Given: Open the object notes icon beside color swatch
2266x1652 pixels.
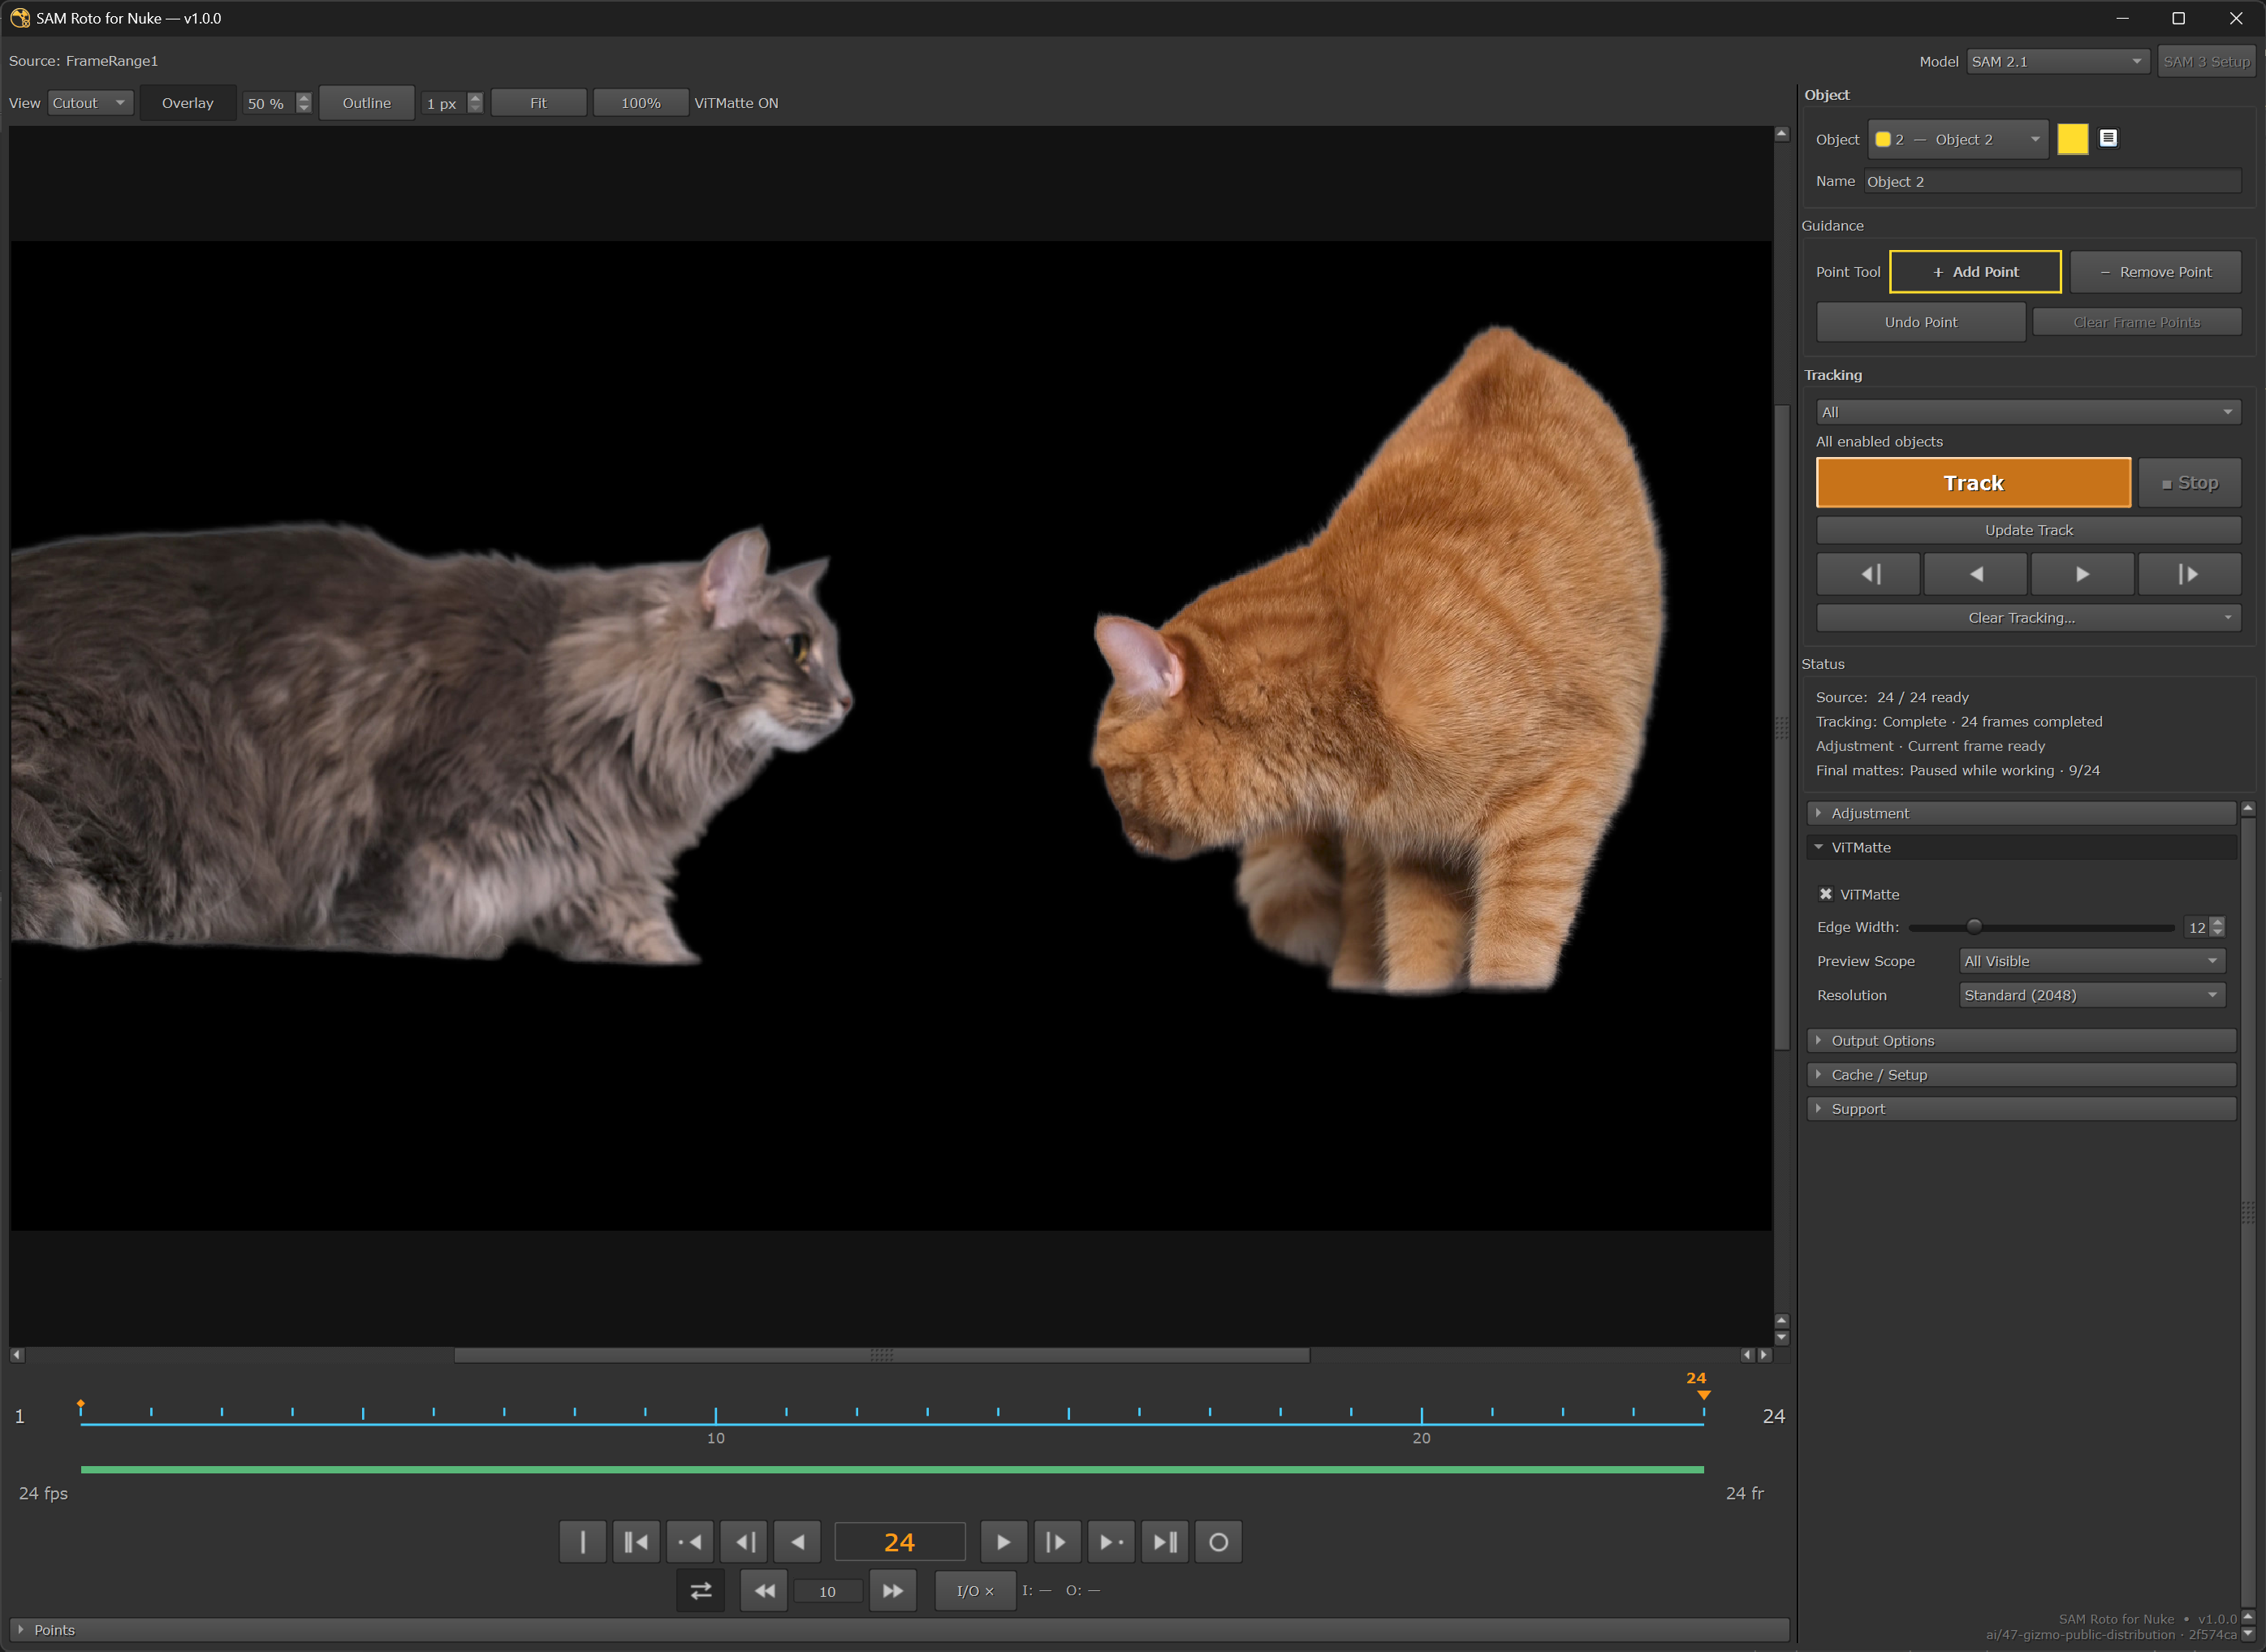Looking at the screenshot, I should pyautogui.click(x=2108, y=139).
